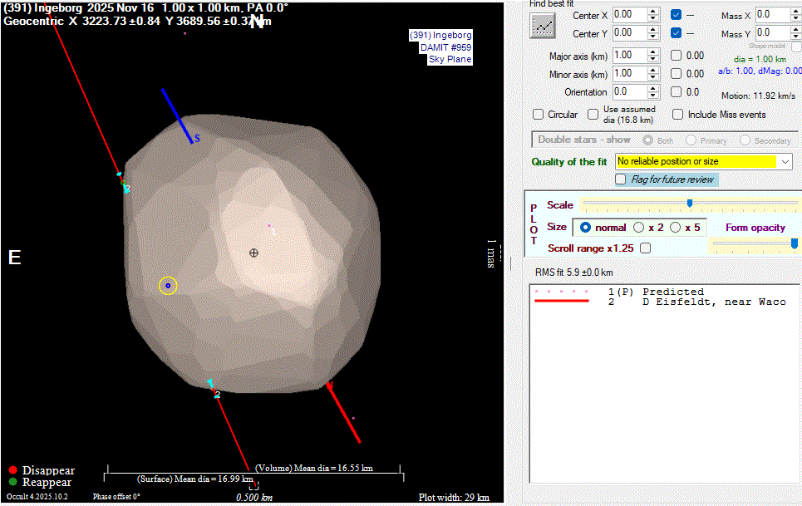
Task: Decrease Minor axis value with down arrow
Action: click(x=653, y=78)
